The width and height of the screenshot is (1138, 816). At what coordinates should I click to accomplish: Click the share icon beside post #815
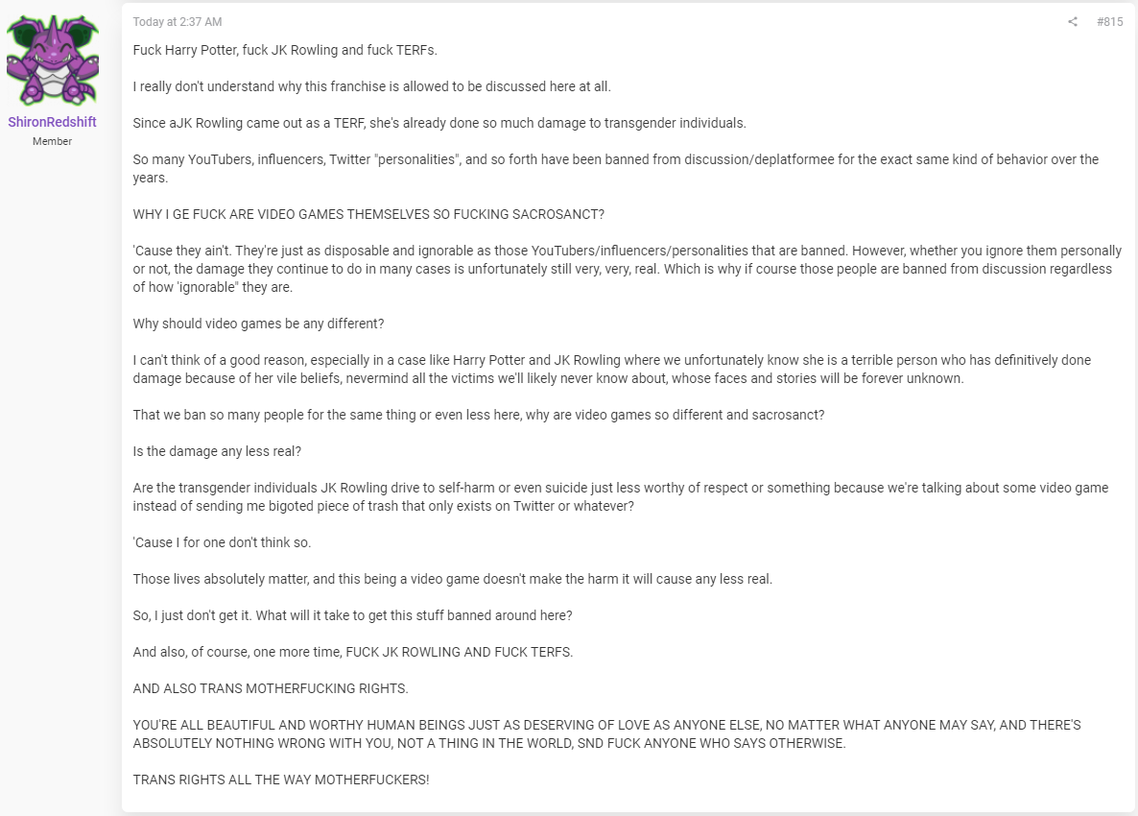[1073, 22]
